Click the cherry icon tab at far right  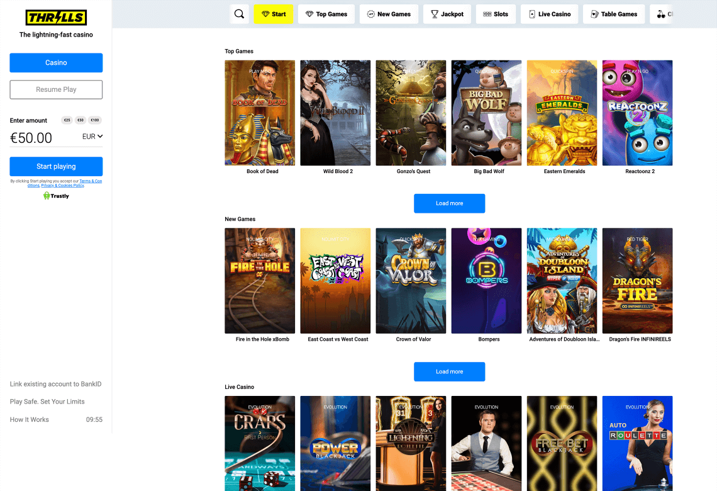pyautogui.click(x=661, y=14)
